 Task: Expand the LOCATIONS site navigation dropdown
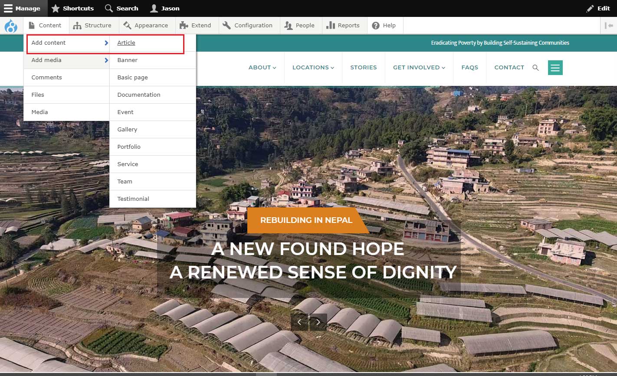[313, 68]
